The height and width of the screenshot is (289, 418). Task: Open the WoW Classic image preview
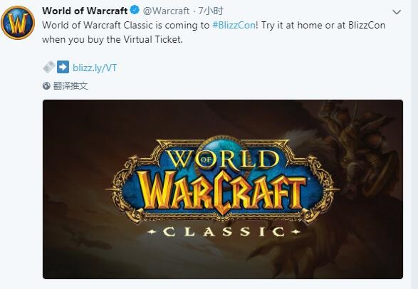click(223, 189)
